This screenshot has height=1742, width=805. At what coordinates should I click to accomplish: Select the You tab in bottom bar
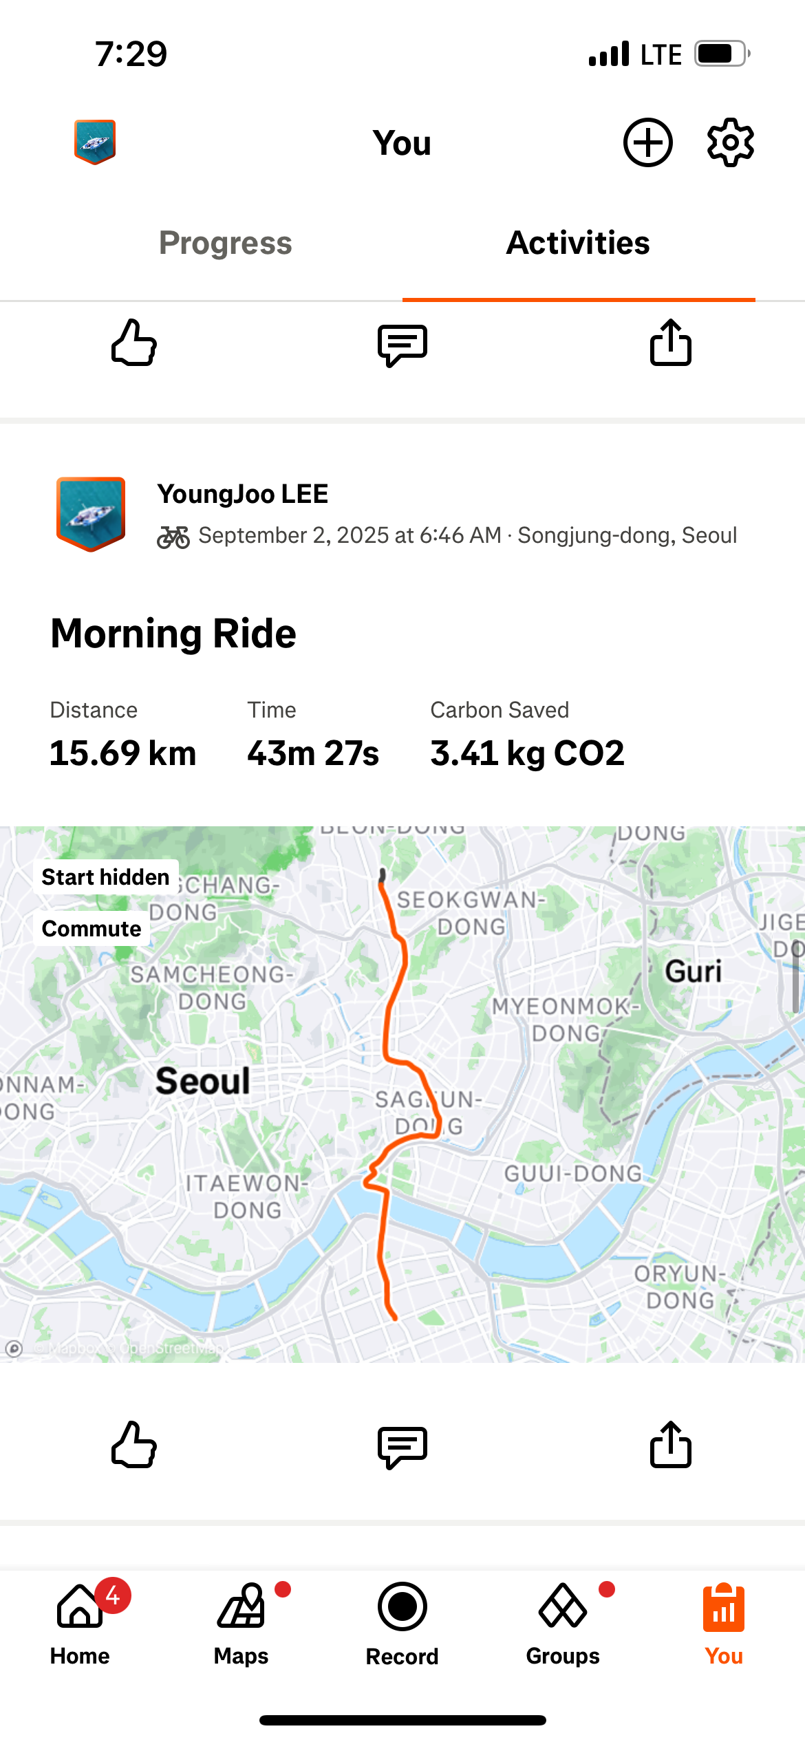[724, 1622]
